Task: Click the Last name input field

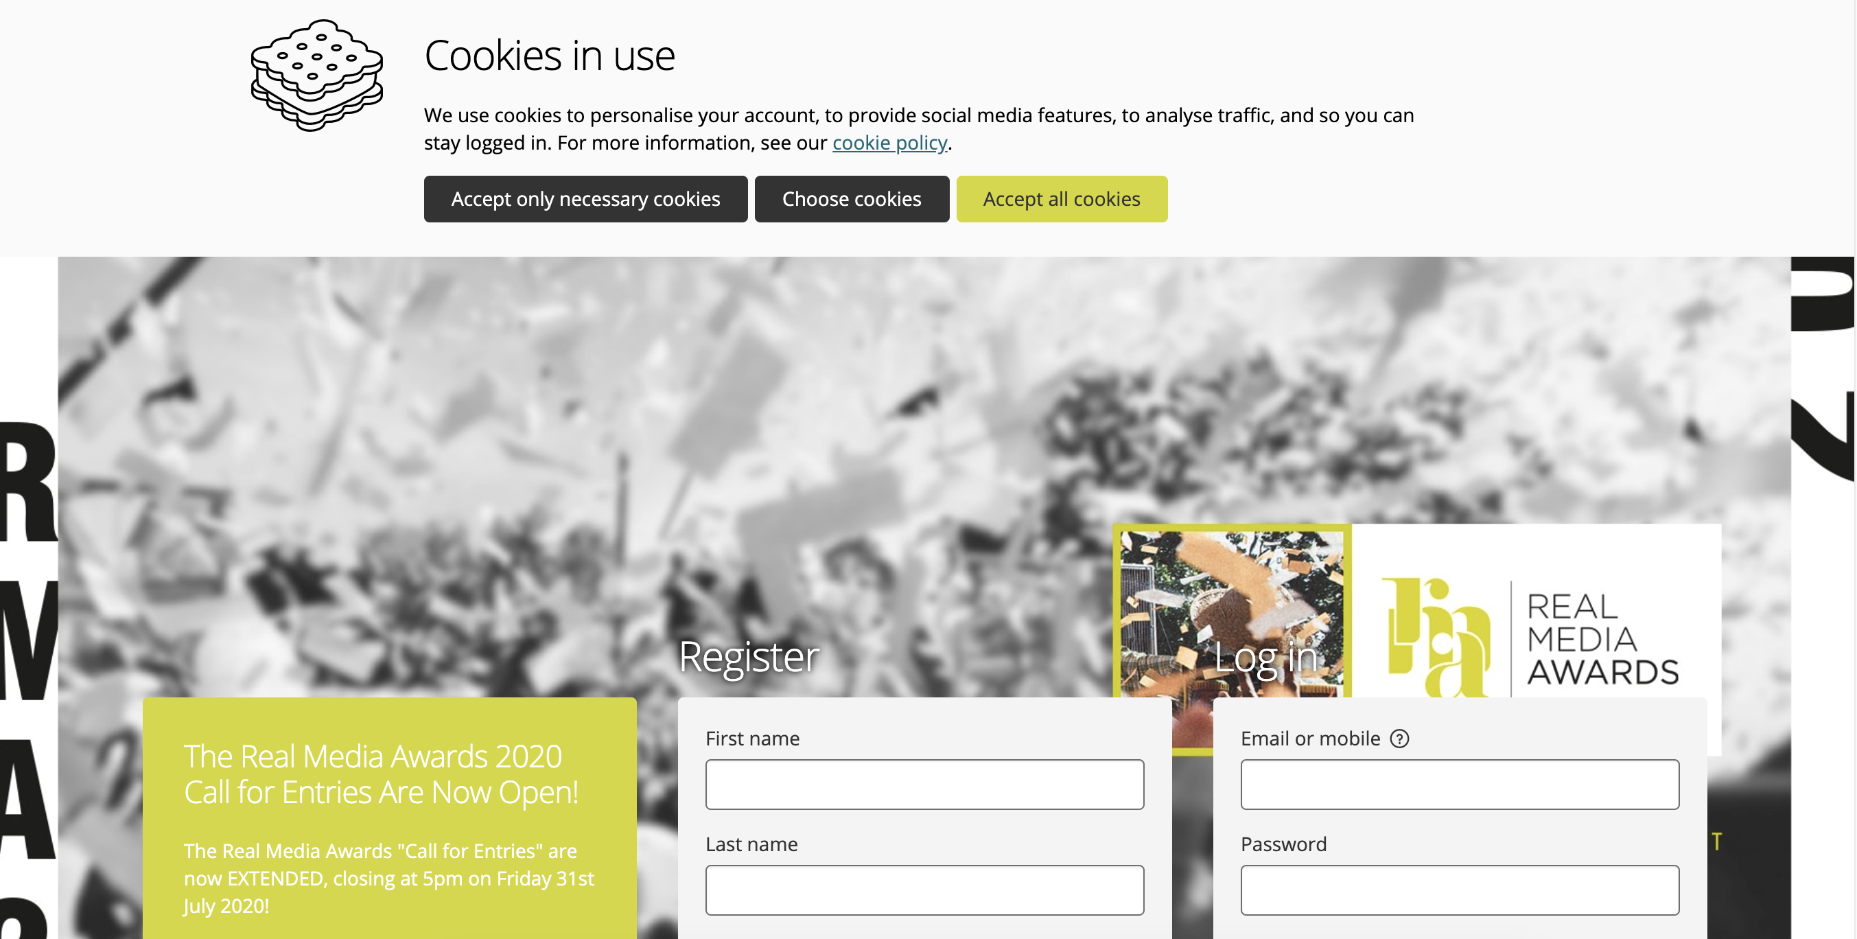Action: click(x=924, y=890)
